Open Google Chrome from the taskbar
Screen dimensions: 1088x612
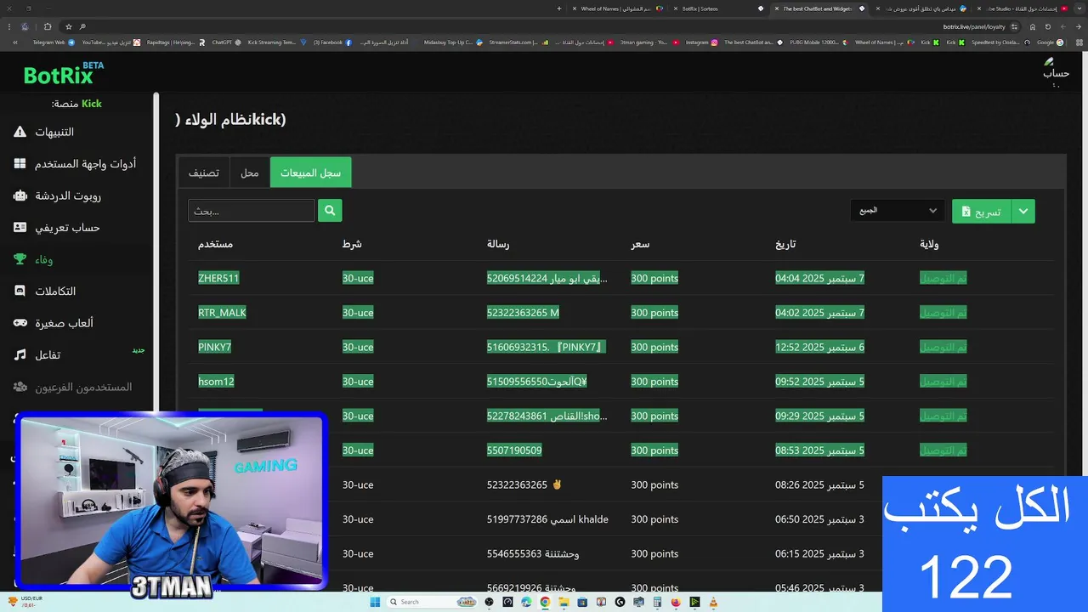coord(545,603)
